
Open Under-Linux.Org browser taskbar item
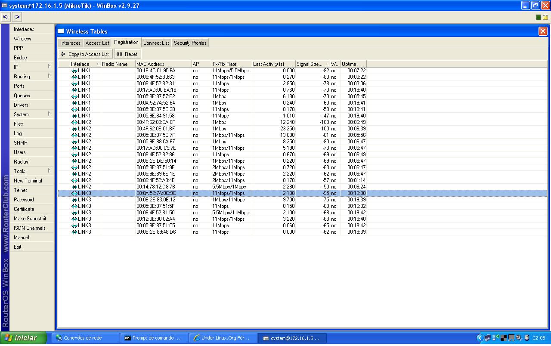click(x=224, y=338)
